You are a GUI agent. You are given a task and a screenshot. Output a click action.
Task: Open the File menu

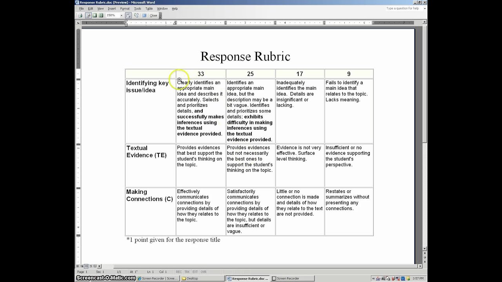pyautogui.click(x=82, y=9)
